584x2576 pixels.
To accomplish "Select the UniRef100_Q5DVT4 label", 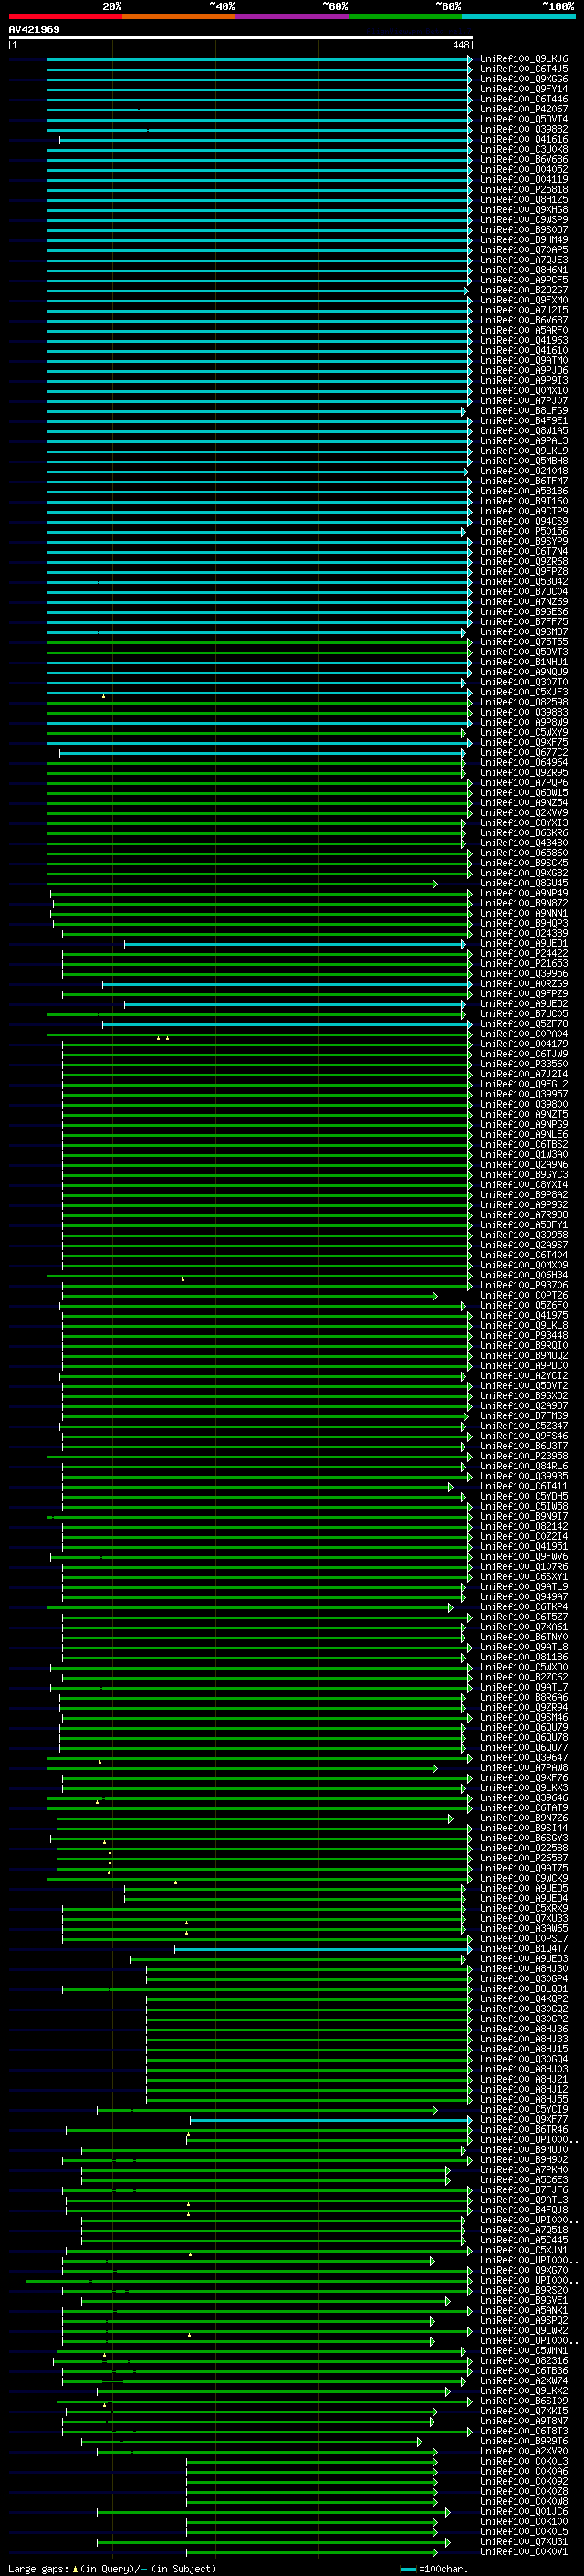I will (x=524, y=119).
